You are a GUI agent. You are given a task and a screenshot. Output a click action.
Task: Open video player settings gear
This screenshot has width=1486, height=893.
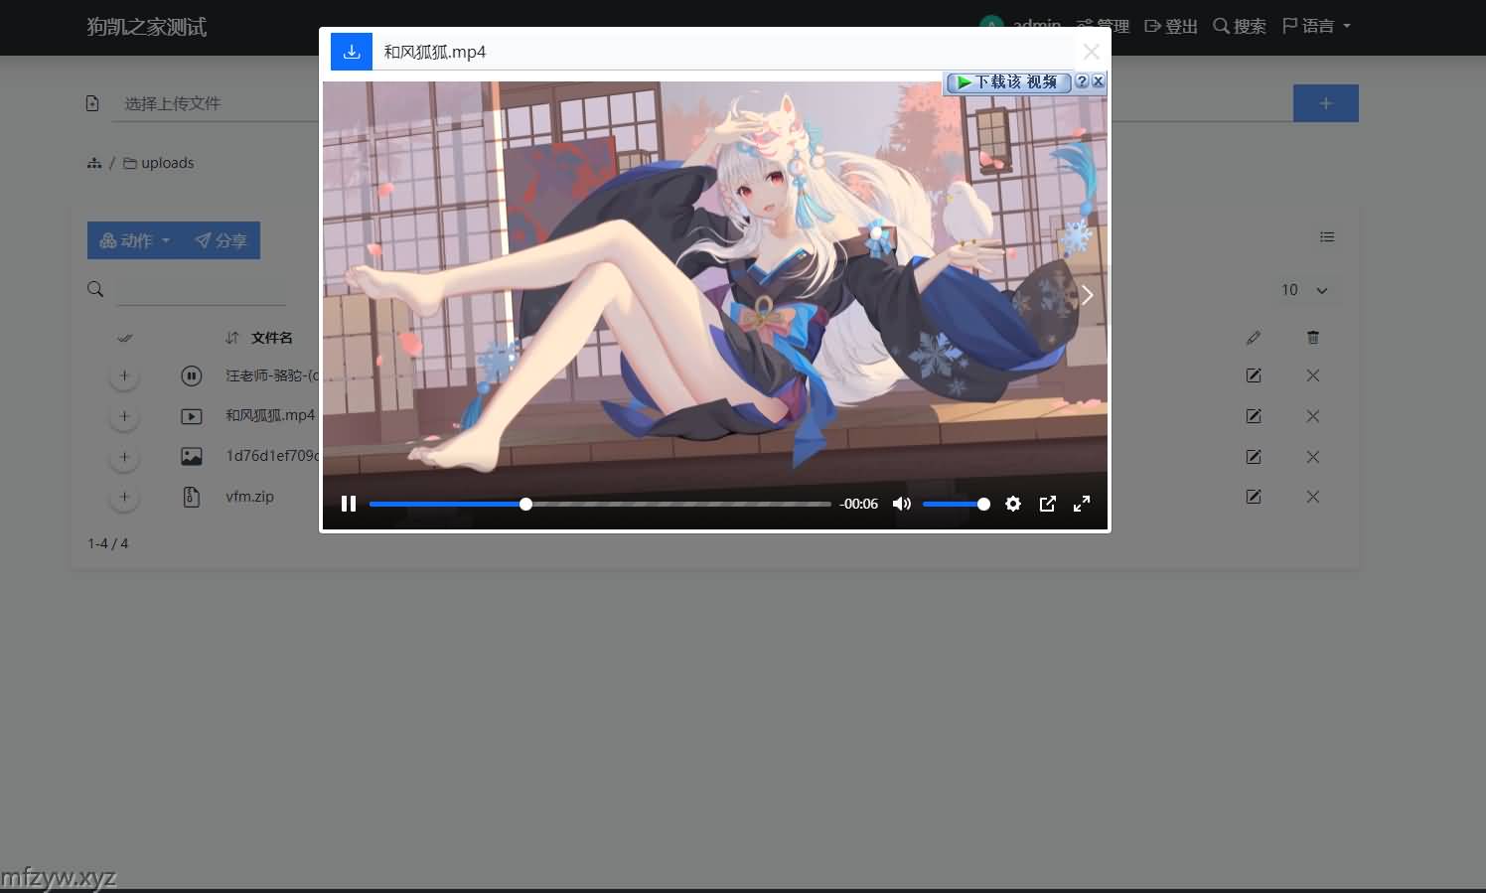tap(1013, 504)
